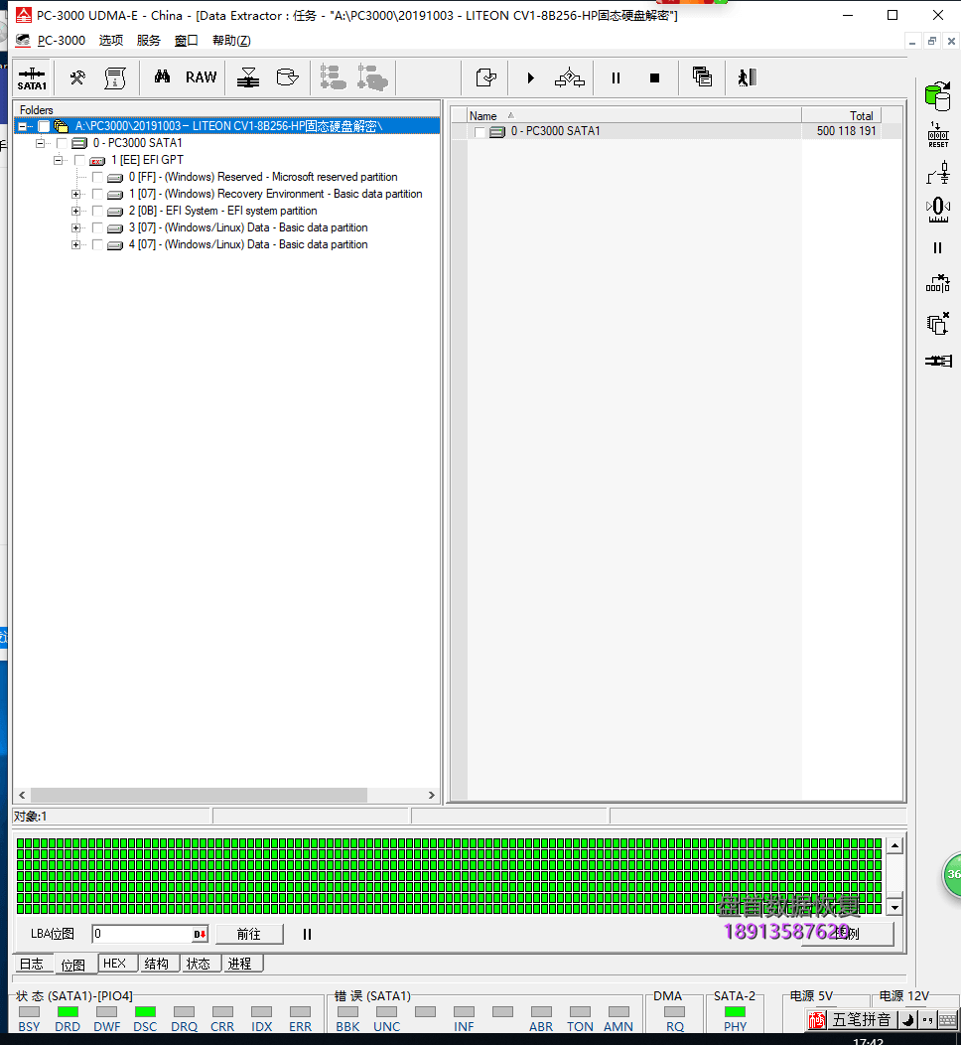Click the bitmap scroll down arrow
This screenshot has width=961, height=1045.
click(895, 908)
